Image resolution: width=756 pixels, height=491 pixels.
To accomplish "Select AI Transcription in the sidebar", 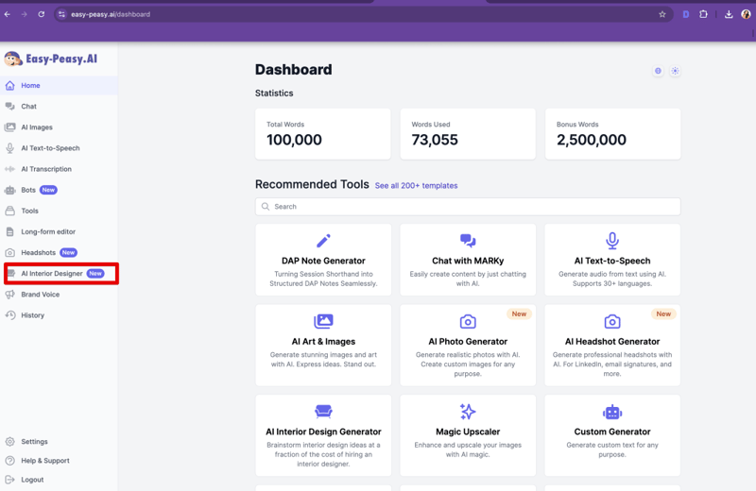I will click(46, 169).
